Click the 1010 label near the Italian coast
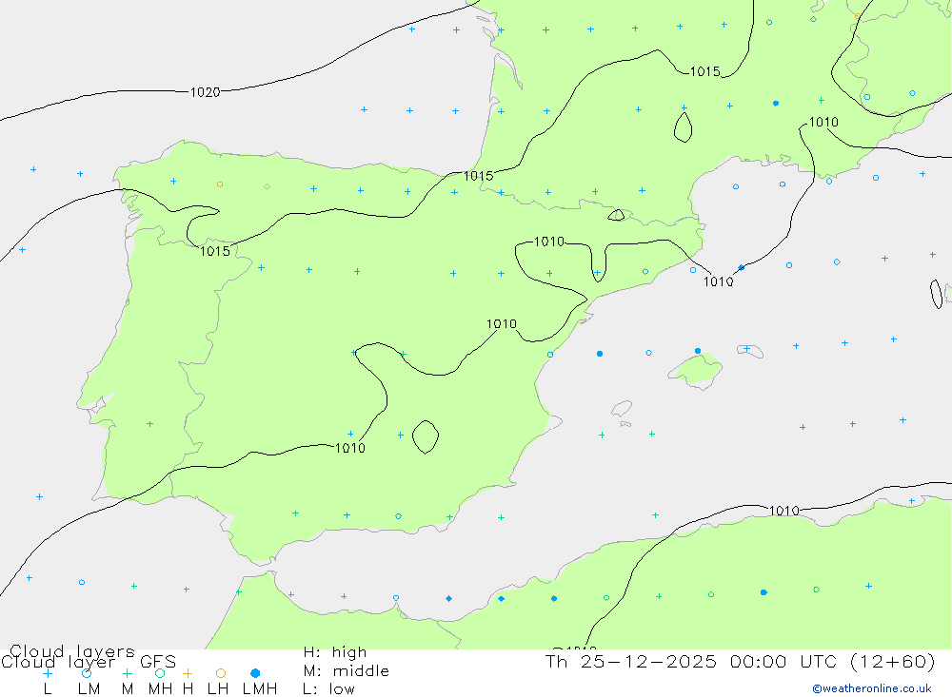The height and width of the screenshot is (697, 952). click(x=823, y=122)
